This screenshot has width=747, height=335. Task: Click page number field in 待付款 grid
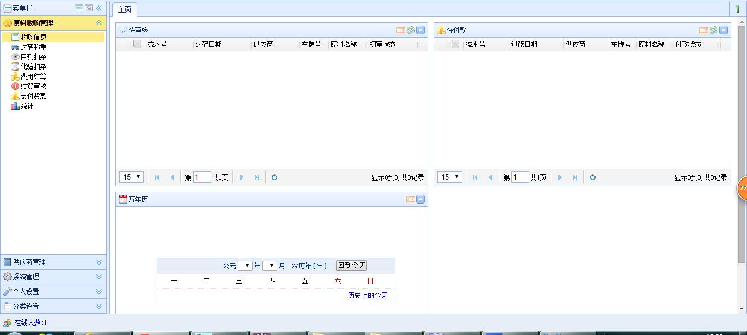(520, 177)
